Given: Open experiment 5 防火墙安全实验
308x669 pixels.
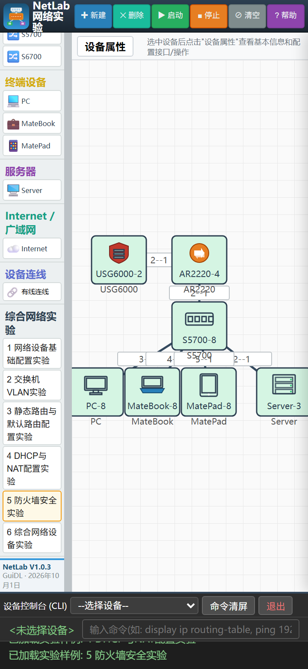Looking at the screenshot, I should tap(32, 506).
